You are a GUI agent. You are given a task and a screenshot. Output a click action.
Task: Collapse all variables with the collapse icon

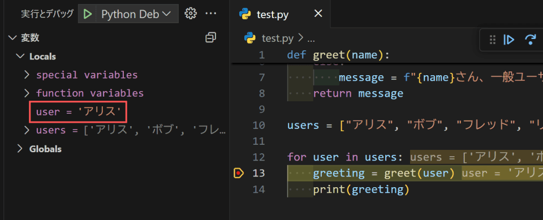point(210,37)
